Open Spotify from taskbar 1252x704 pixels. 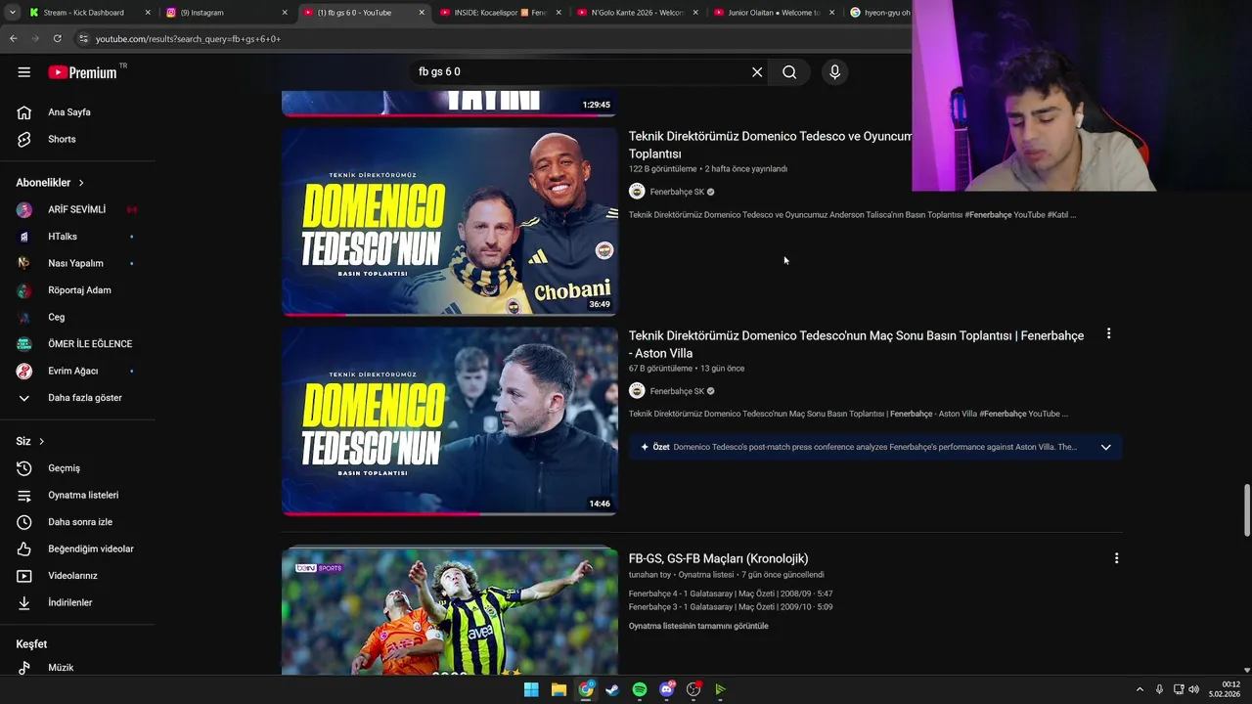click(640, 689)
